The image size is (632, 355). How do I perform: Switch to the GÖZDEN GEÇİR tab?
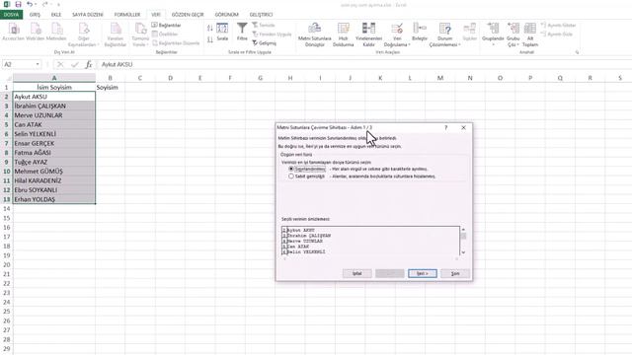pos(188,15)
